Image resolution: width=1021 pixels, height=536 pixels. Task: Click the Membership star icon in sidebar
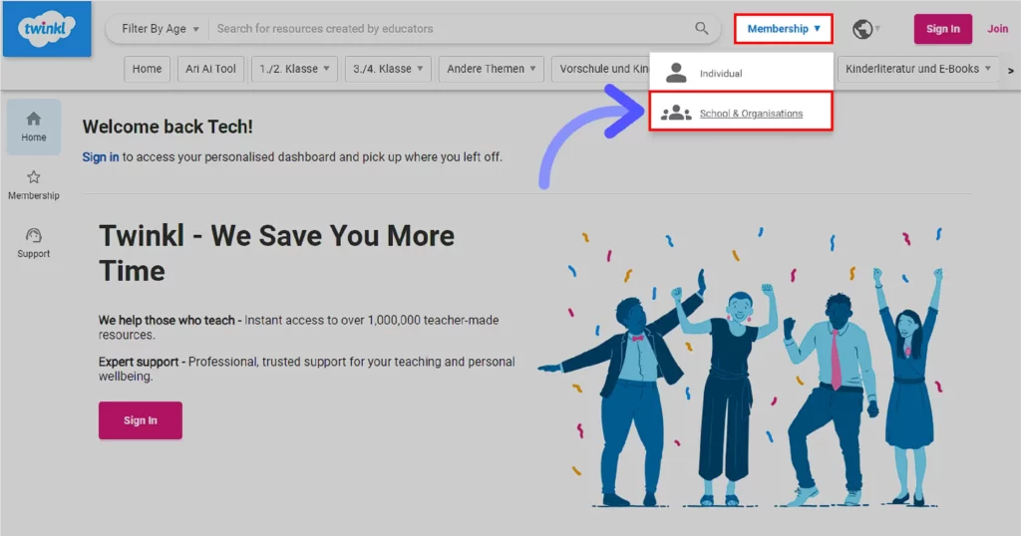click(33, 177)
